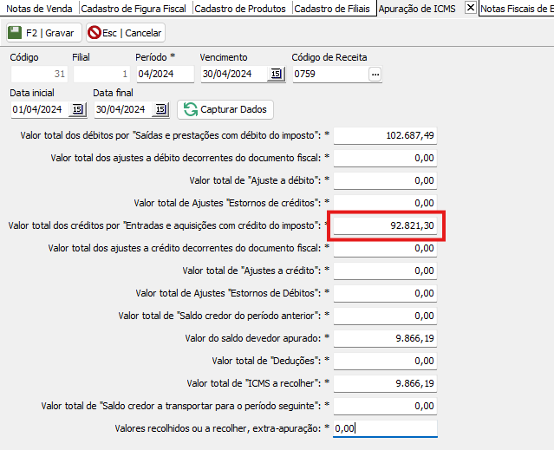Edit the Período field
The height and width of the screenshot is (450, 554).
pos(165,75)
